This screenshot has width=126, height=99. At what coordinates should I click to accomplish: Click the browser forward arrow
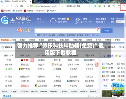tap(7, 6)
